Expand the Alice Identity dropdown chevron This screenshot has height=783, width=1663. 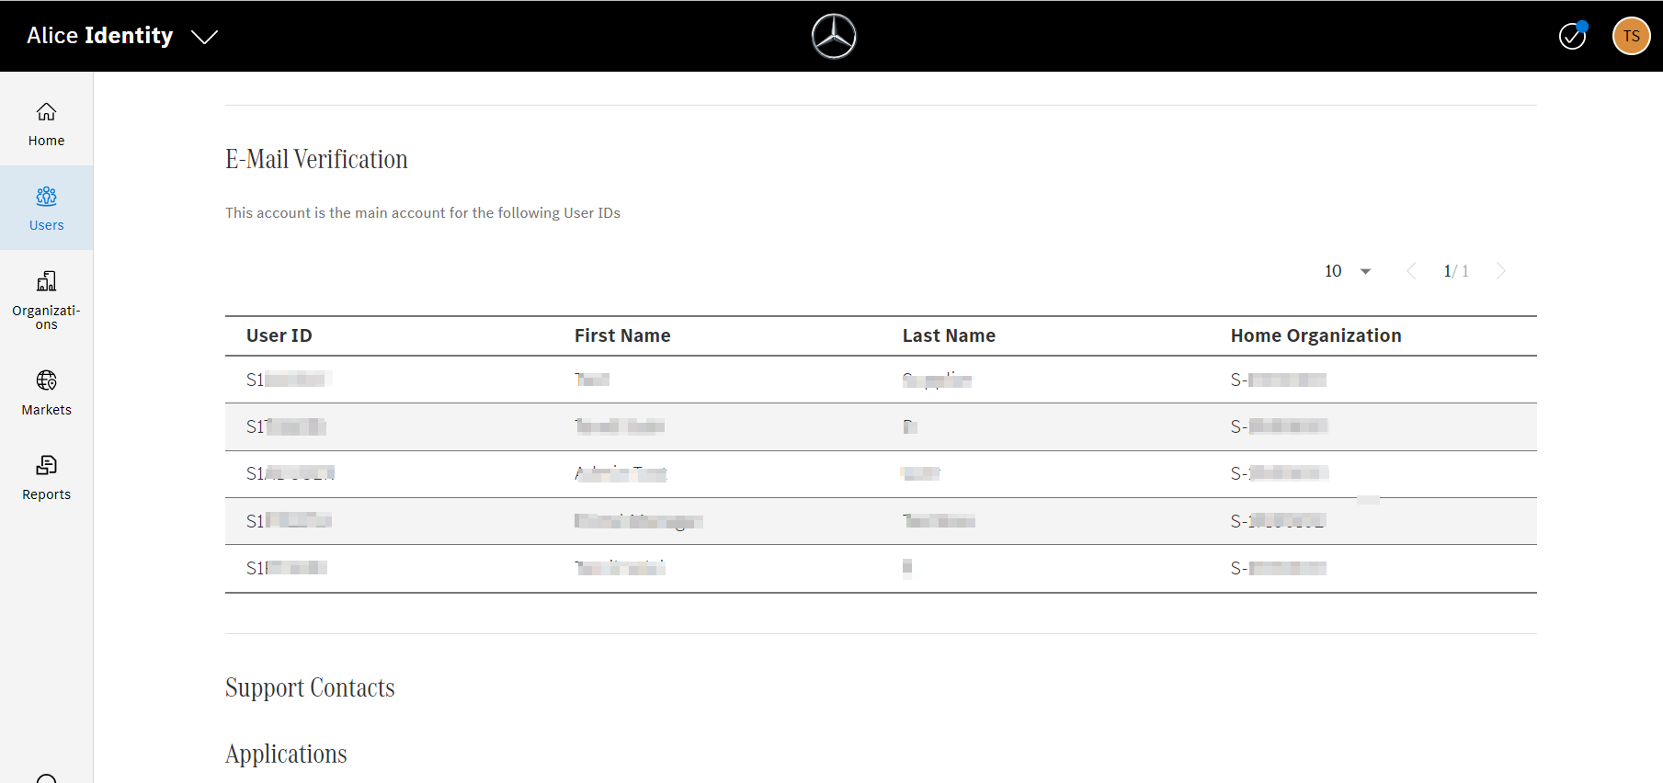pyautogui.click(x=204, y=37)
